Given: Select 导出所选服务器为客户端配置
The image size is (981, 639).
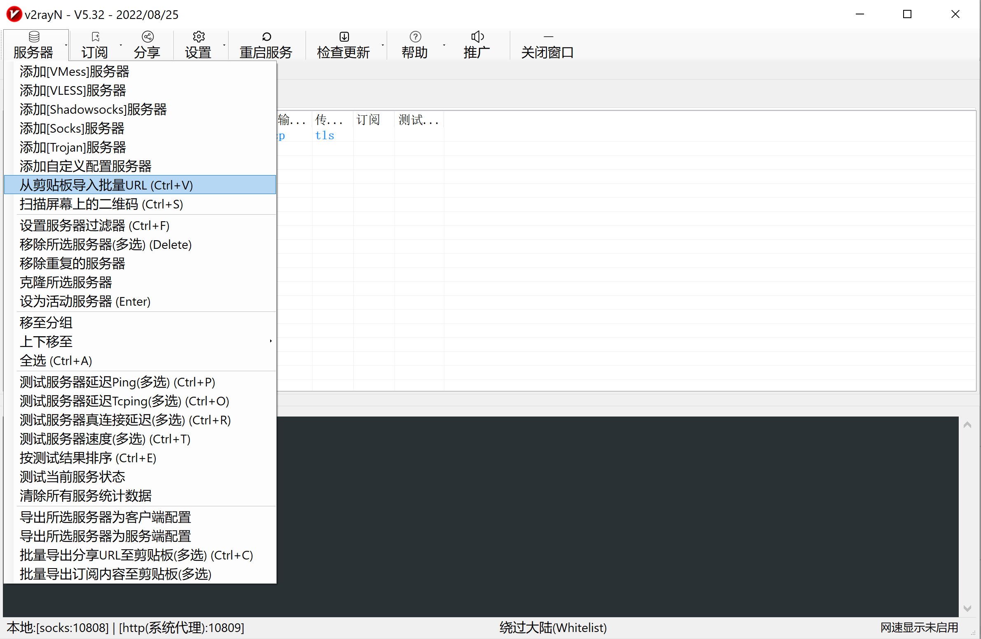Looking at the screenshot, I should [140, 517].
